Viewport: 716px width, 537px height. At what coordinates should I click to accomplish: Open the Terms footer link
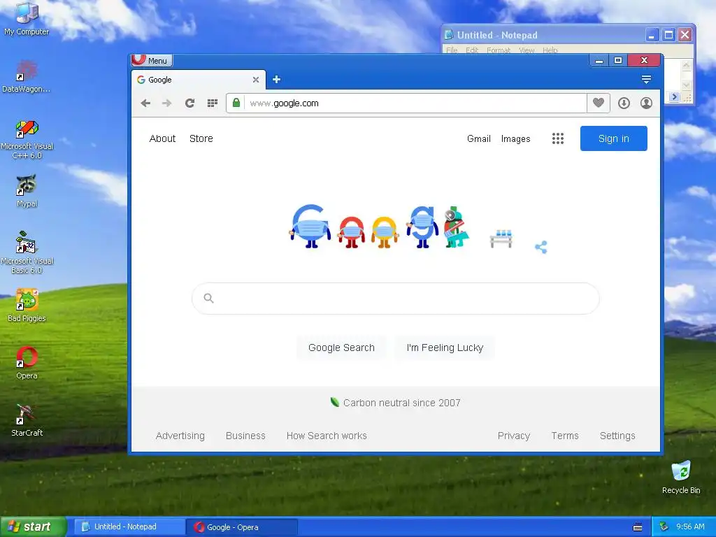[x=565, y=436]
